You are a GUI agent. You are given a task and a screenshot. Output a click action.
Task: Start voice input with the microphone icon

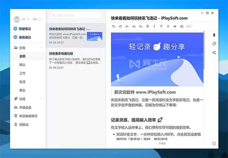[x=214, y=35]
